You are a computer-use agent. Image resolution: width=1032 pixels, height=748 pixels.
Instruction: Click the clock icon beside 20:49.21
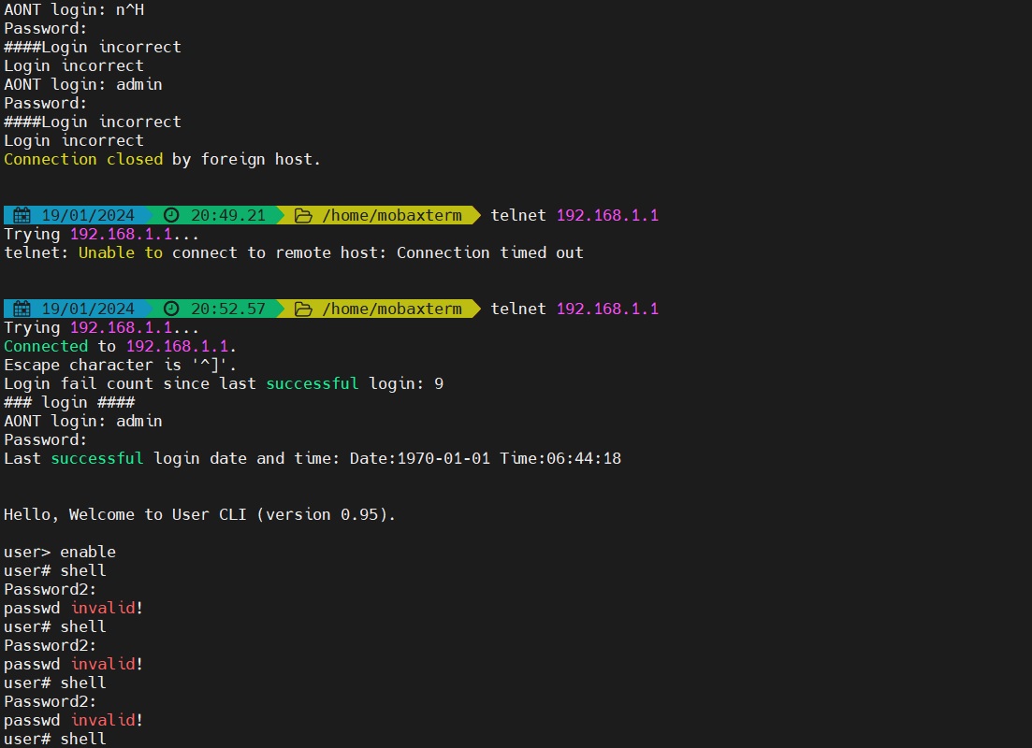[171, 215]
